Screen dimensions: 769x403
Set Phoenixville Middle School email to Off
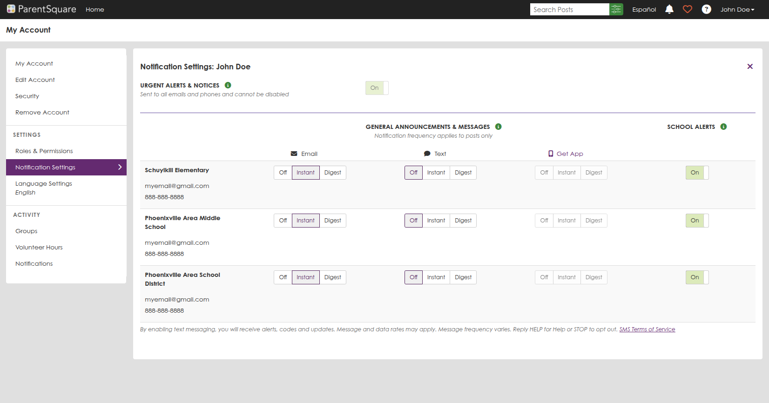coord(283,221)
